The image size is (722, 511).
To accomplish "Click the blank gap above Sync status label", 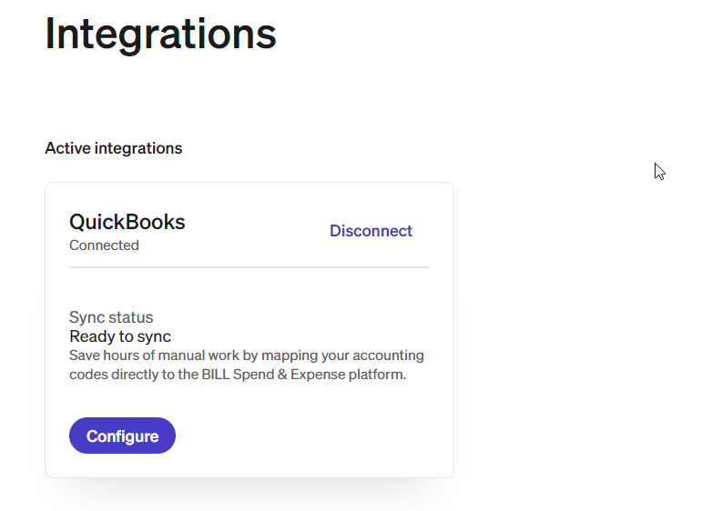I will (249, 289).
